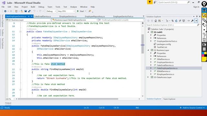Click the notes page icon in annotation bar

pos(204,49)
